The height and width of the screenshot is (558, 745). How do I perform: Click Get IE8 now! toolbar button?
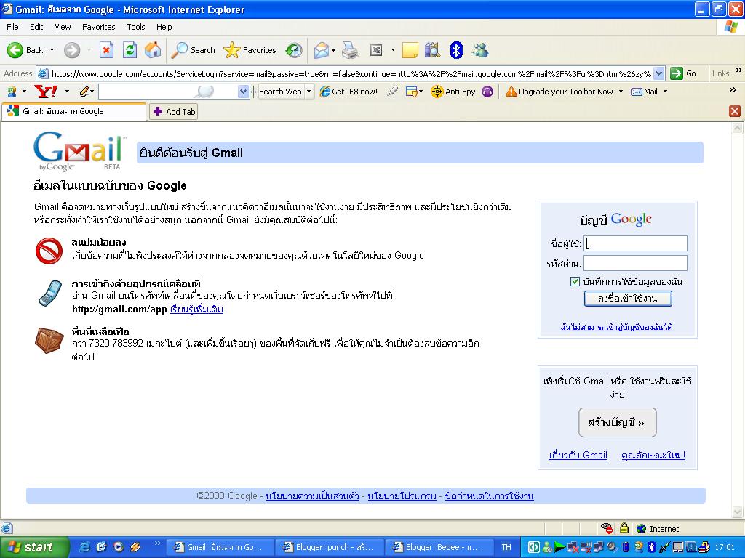click(348, 91)
